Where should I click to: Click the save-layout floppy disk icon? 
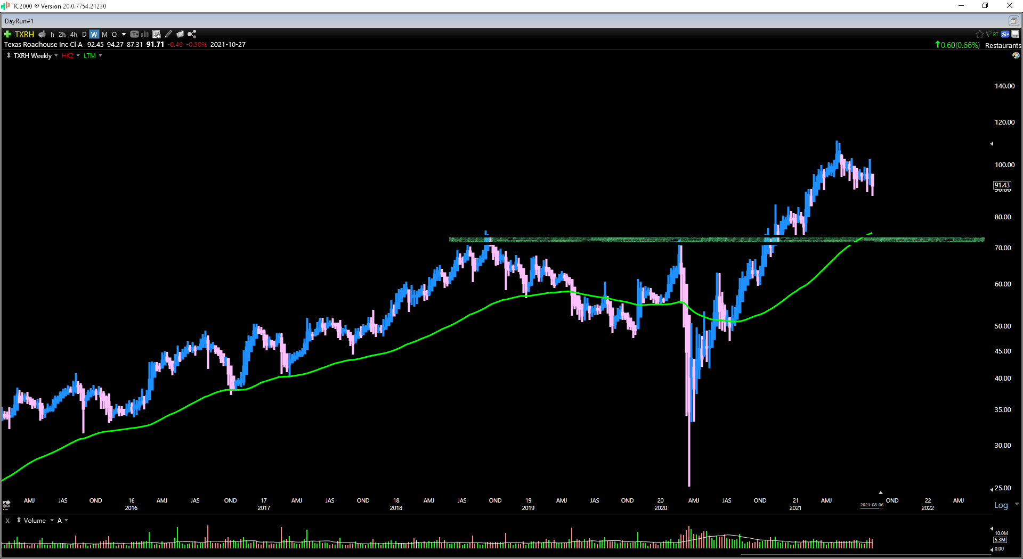tap(1014, 34)
